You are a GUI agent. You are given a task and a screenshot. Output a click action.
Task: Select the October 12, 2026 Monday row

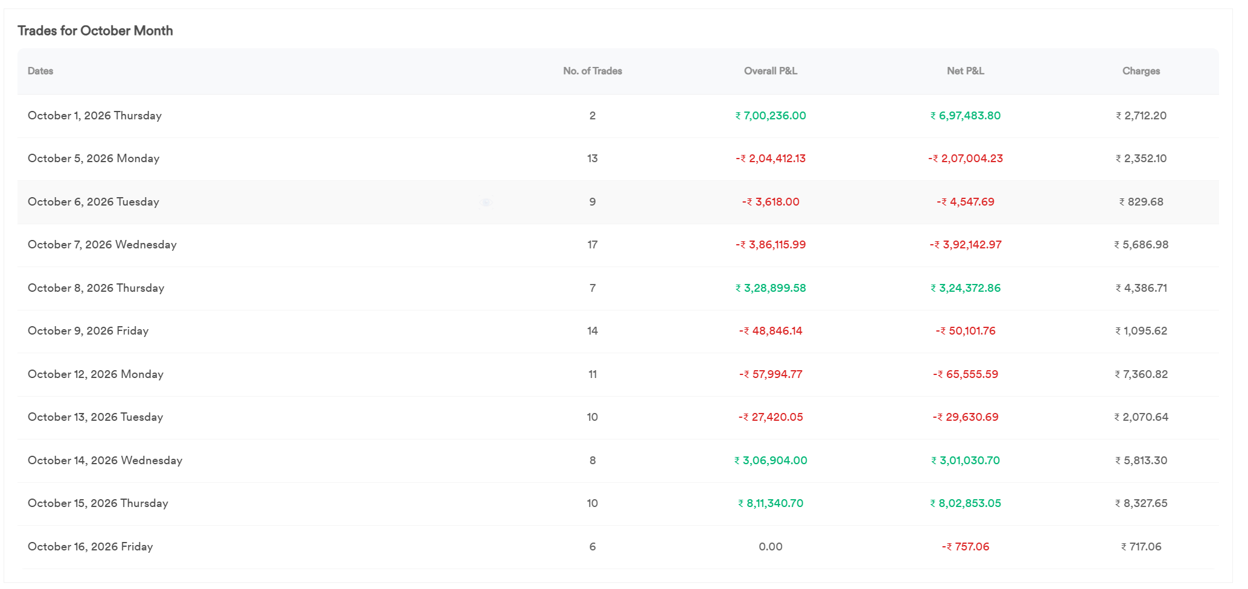[x=618, y=374]
